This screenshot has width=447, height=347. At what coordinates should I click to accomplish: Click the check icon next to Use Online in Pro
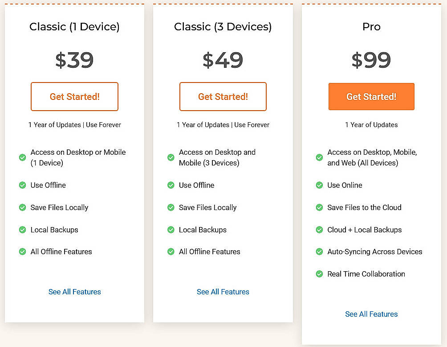click(319, 185)
